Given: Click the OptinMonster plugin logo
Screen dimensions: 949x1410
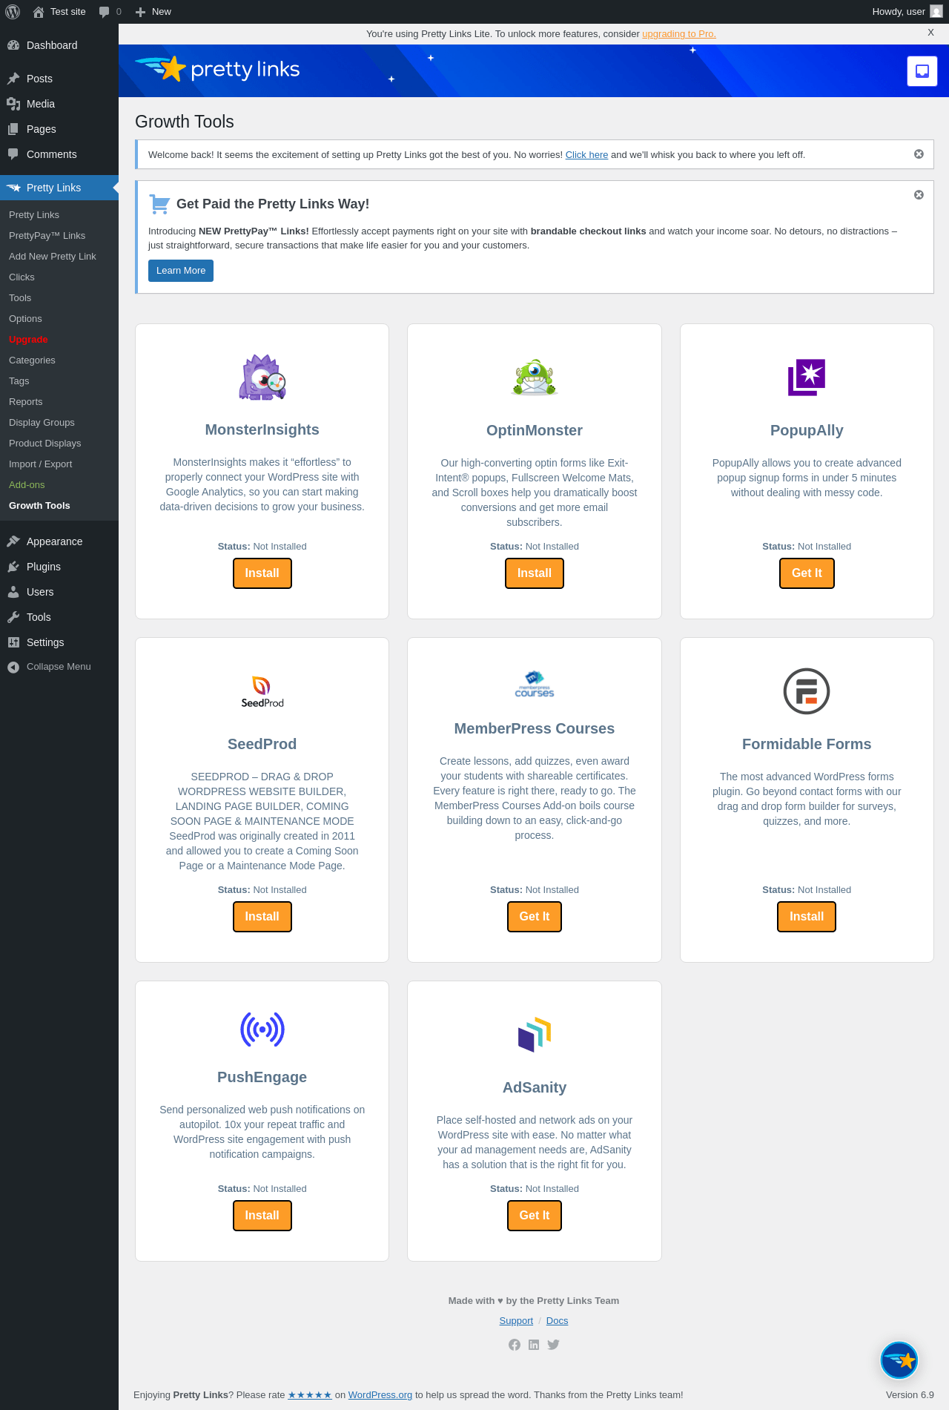Looking at the screenshot, I should click(x=535, y=378).
